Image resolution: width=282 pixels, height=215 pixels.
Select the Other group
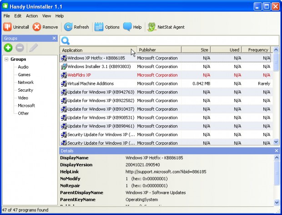pos(23,113)
